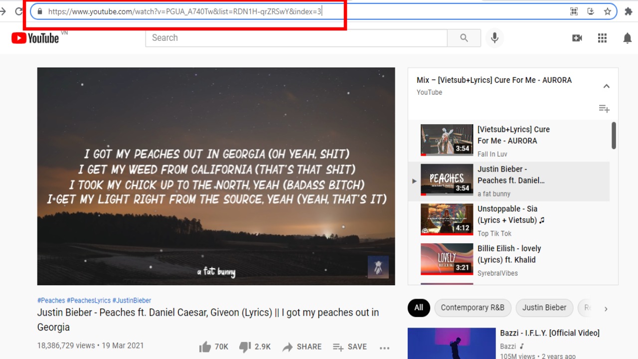Click SAVE to add video to playlist
Image resolution: width=638 pixels, height=359 pixels.
pos(350,347)
